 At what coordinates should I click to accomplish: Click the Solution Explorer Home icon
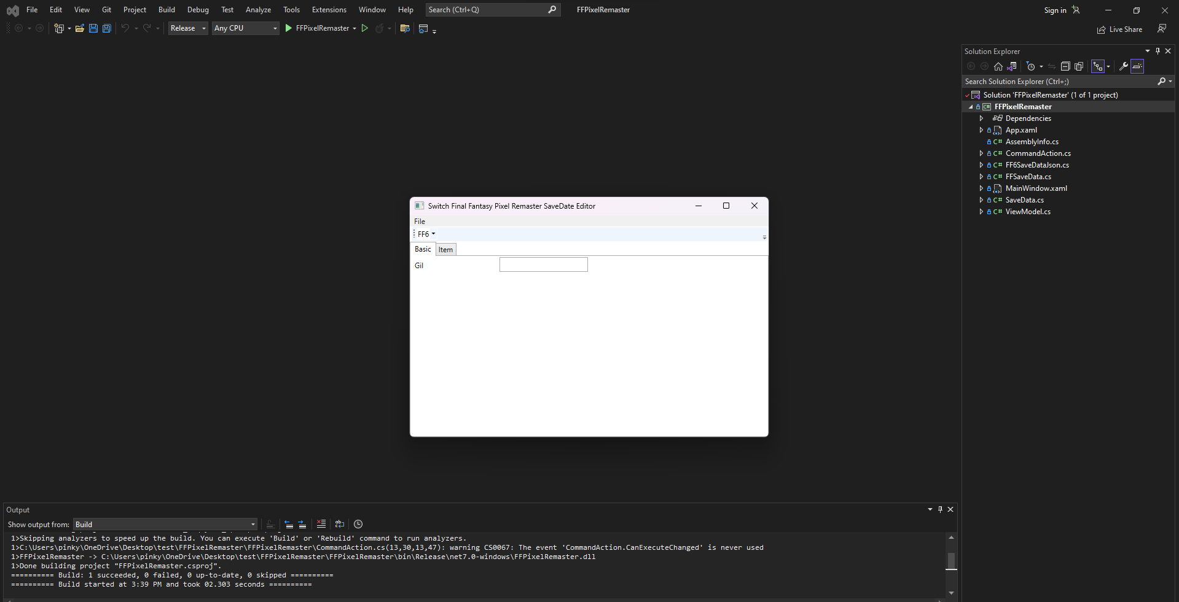[x=998, y=66]
